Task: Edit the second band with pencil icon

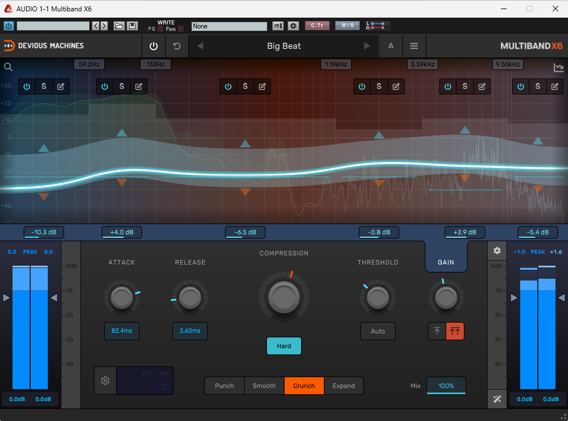Action: (139, 86)
